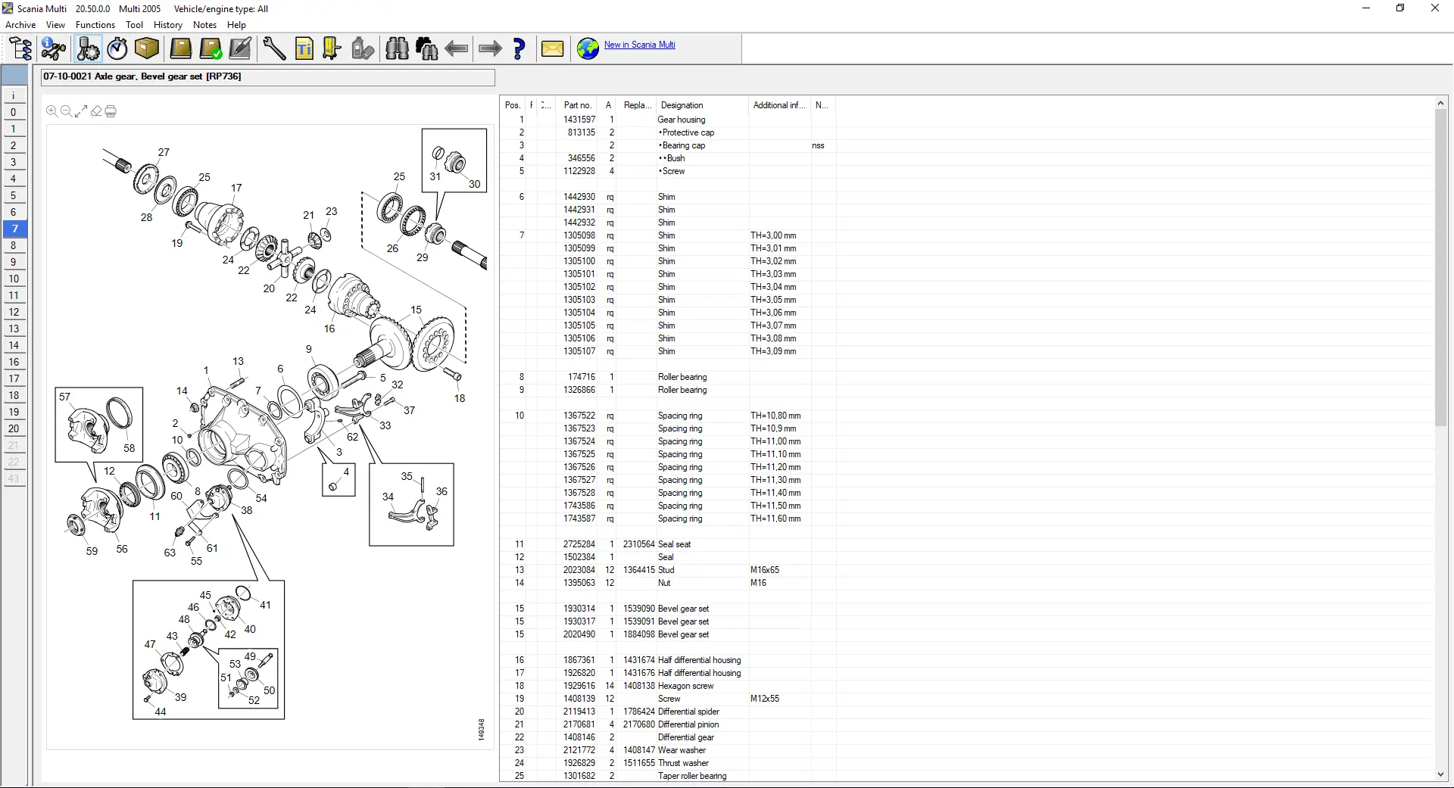Click the tree structure icon in toolbar

[x=20, y=49]
